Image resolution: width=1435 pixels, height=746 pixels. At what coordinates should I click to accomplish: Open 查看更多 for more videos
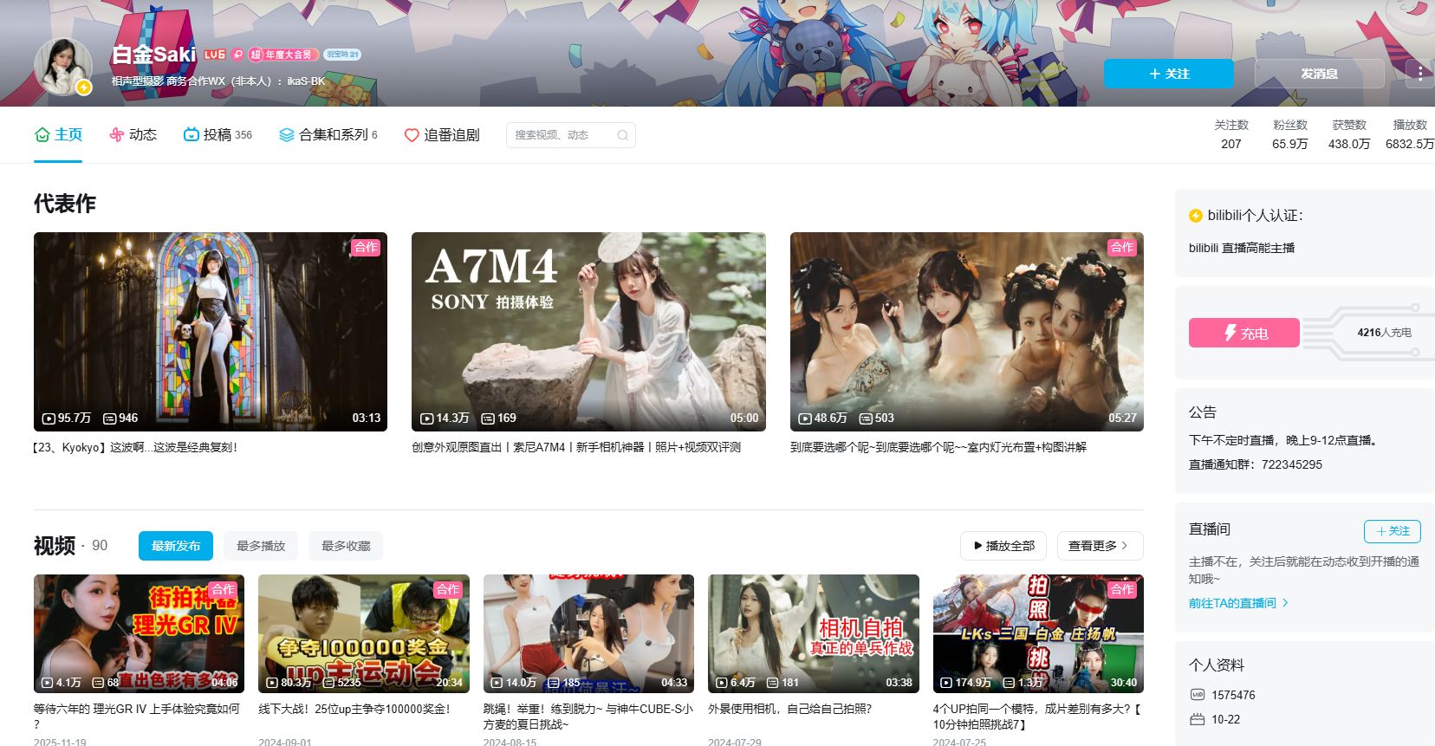point(1099,546)
